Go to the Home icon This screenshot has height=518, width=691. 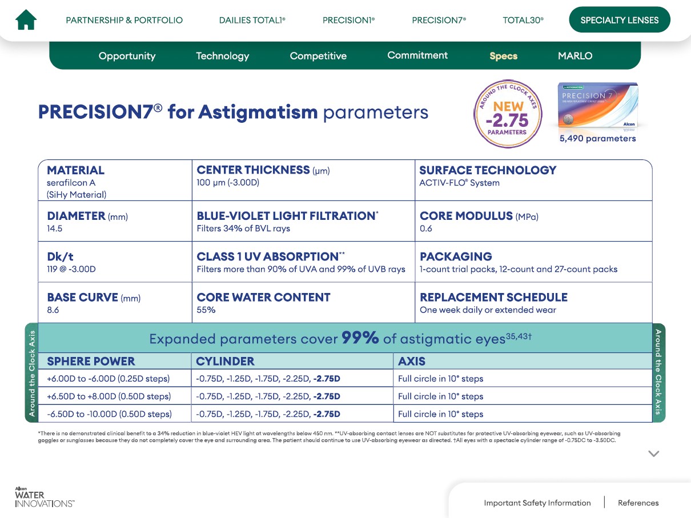click(x=26, y=20)
